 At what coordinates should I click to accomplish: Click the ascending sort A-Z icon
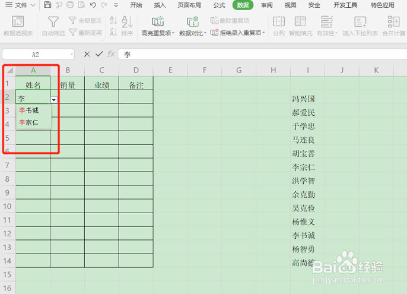point(113,20)
